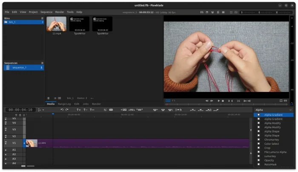Viewport: 298px width, 172px height.
Task: Fit the timeline zoom to sequence length
Action: click(x=92, y=110)
